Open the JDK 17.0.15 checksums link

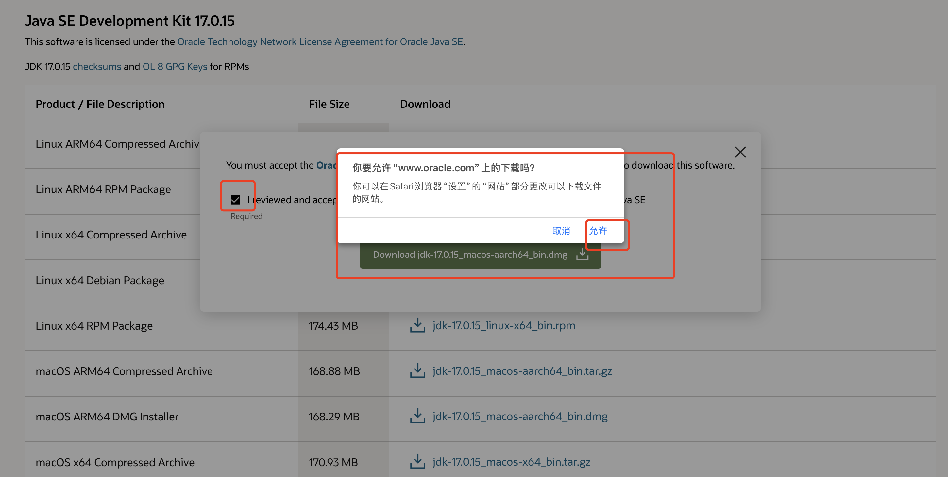click(97, 67)
